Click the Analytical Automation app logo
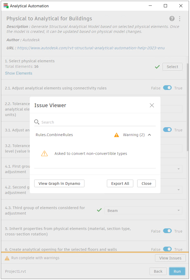190x280 pixels. click(x=5, y=5)
